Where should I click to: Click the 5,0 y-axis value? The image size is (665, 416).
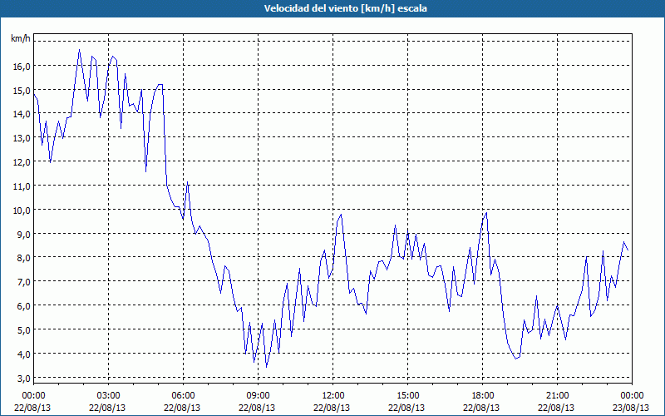coord(23,329)
